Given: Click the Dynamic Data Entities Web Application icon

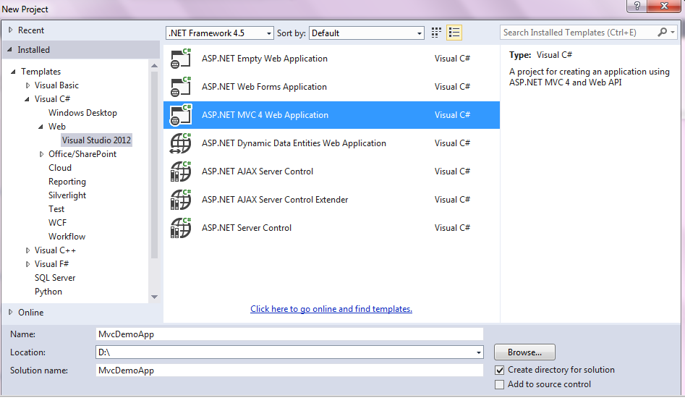Looking at the screenshot, I should [x=181, y=143].
